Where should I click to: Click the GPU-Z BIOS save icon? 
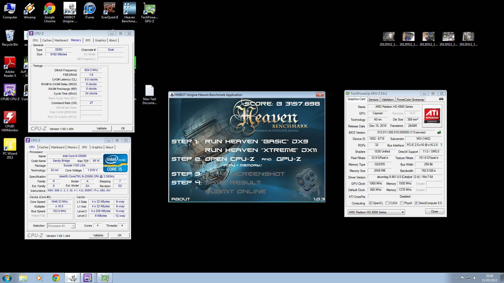pyautogui.click(x=439, y=132)
